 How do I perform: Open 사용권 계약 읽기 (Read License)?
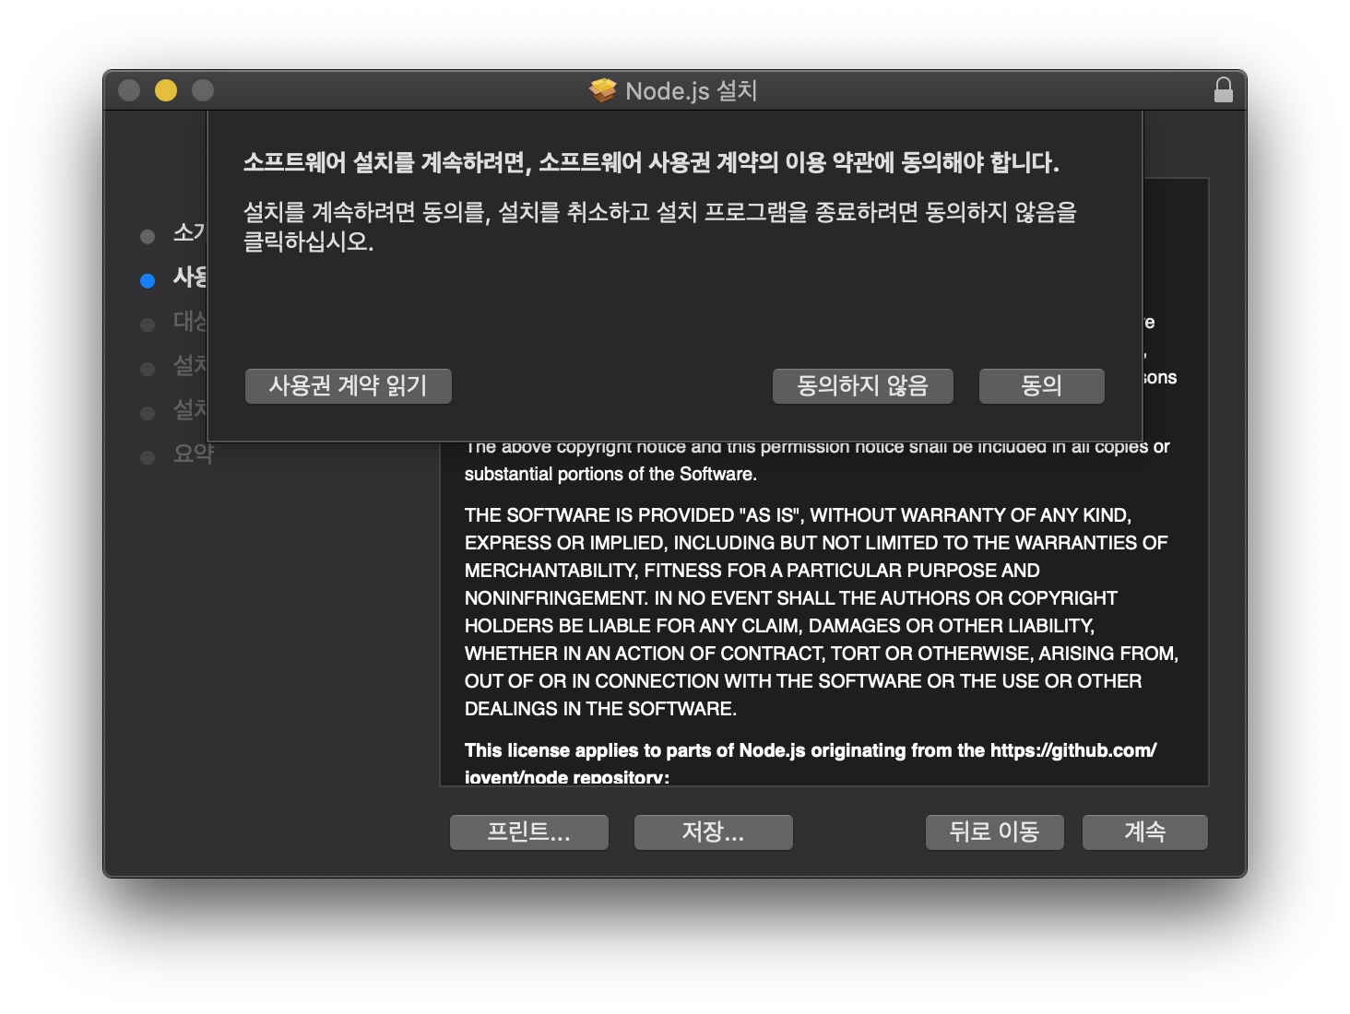tap(348, 386)
